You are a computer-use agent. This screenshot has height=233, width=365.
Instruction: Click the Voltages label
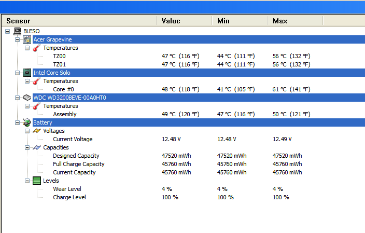(54, 131)
